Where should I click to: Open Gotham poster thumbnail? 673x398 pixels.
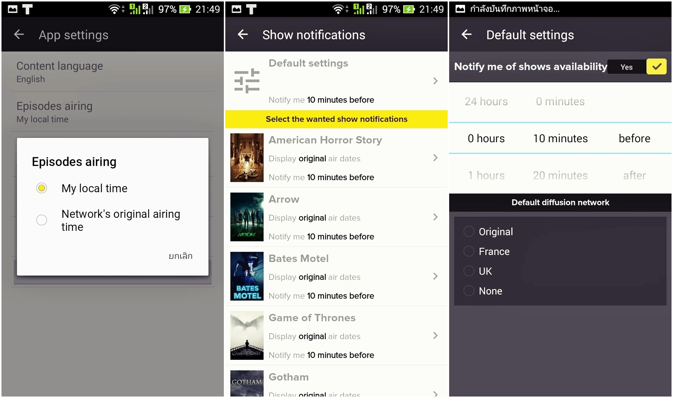[x=247, y=384]
